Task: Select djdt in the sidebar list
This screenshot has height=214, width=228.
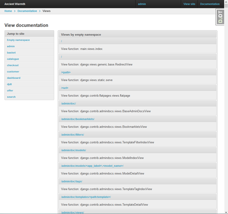Action: [x=9, y=84]
